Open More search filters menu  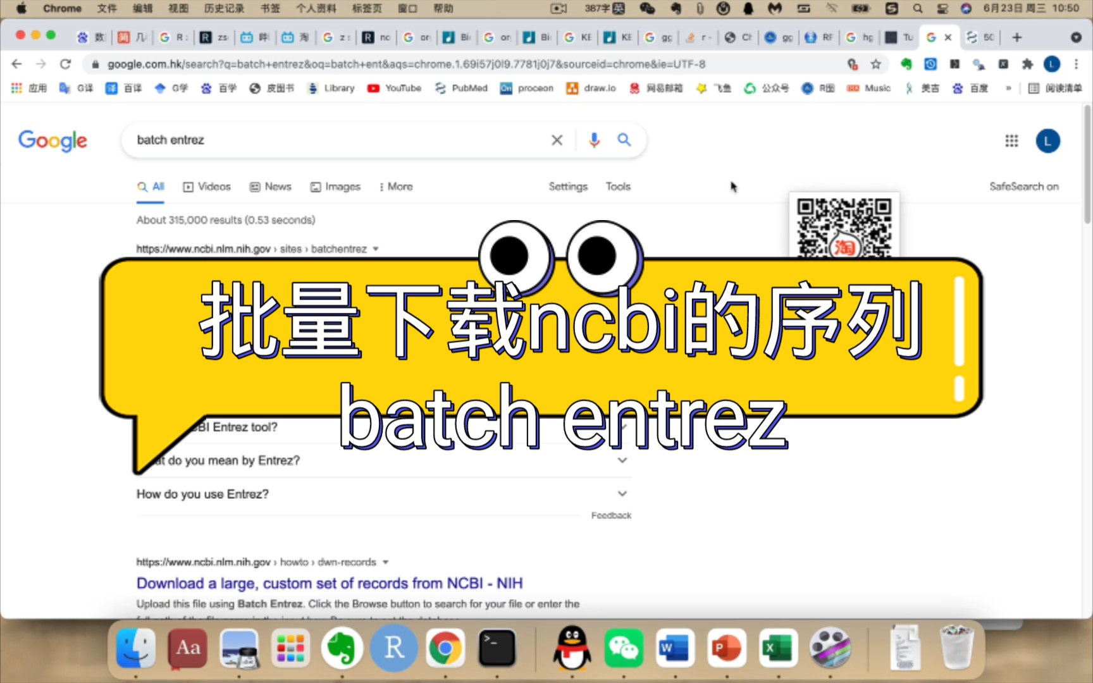[x=396, y=187]
